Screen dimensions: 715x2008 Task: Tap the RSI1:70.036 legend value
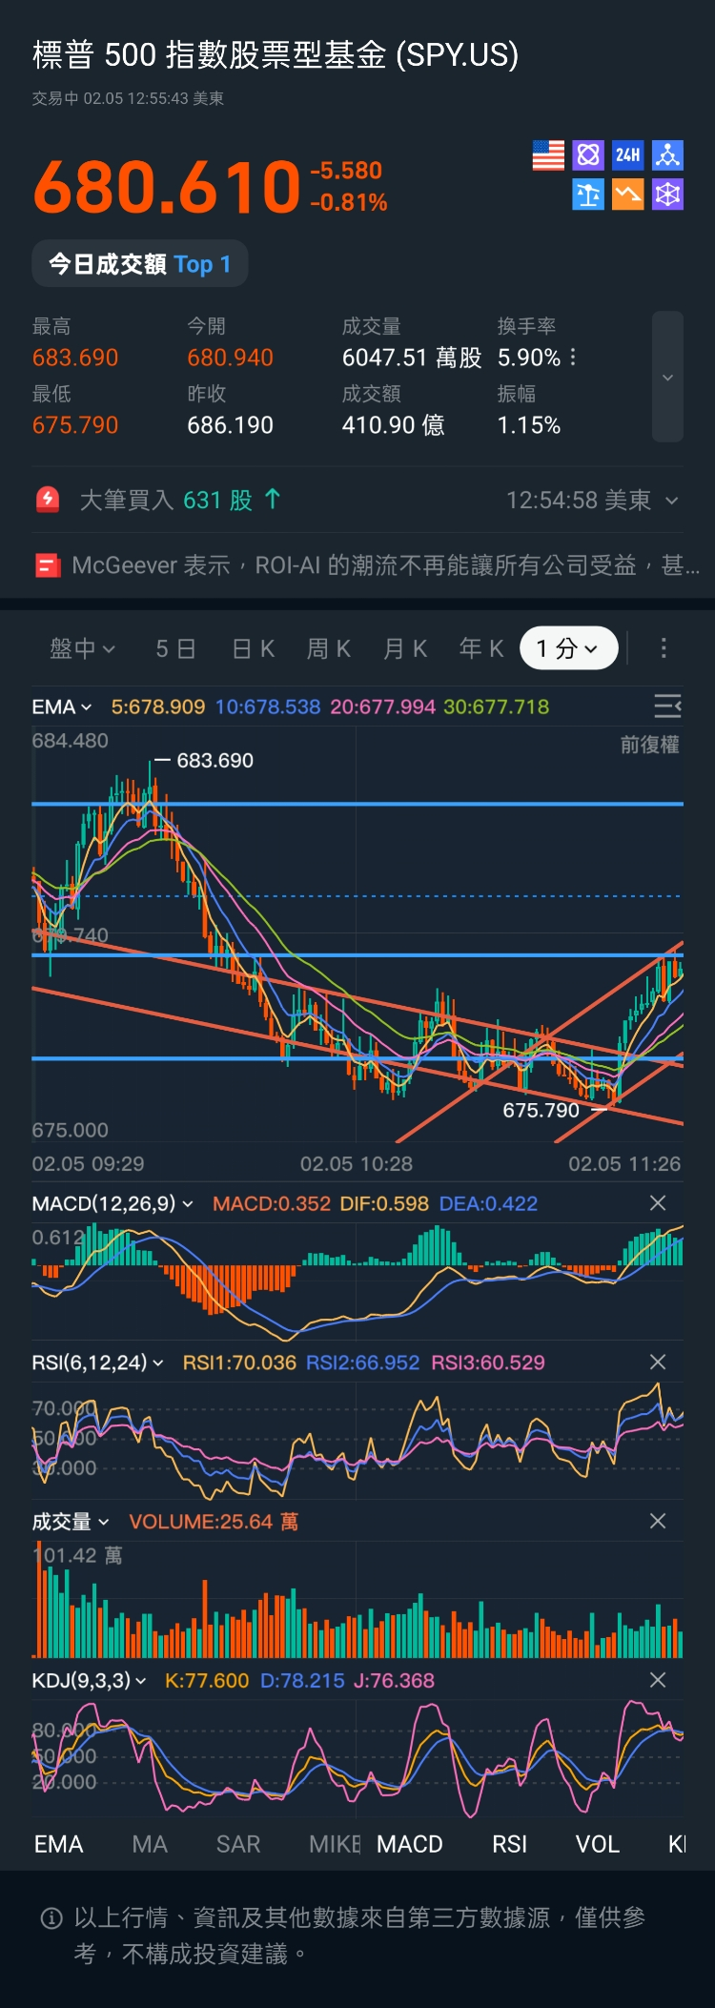point(239,1363)
